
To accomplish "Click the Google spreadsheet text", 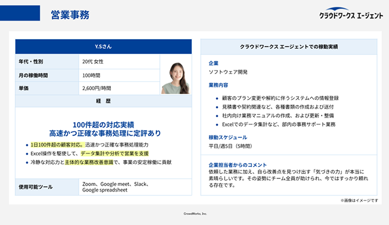I will [x=105, y=190].
